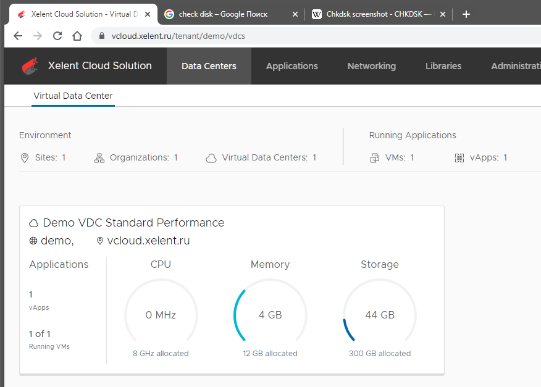Screen dimensions: 541x387
Task: Click the demo organization label
Action: [x=57, y=241]
